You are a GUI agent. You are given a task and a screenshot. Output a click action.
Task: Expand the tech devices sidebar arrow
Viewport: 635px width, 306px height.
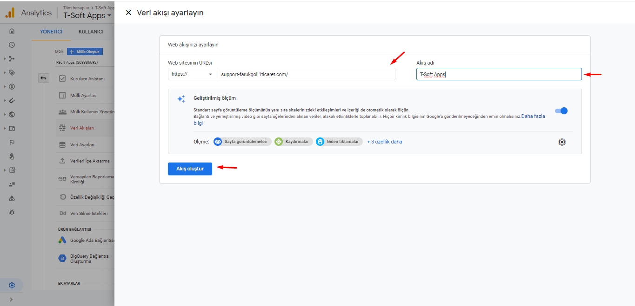5,128
